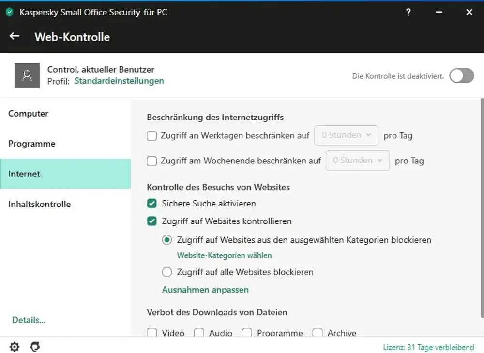Minimize the Kaspersky window
This screenshot has width=484, height=353.
pyautogui.click(x=439, y=12)
